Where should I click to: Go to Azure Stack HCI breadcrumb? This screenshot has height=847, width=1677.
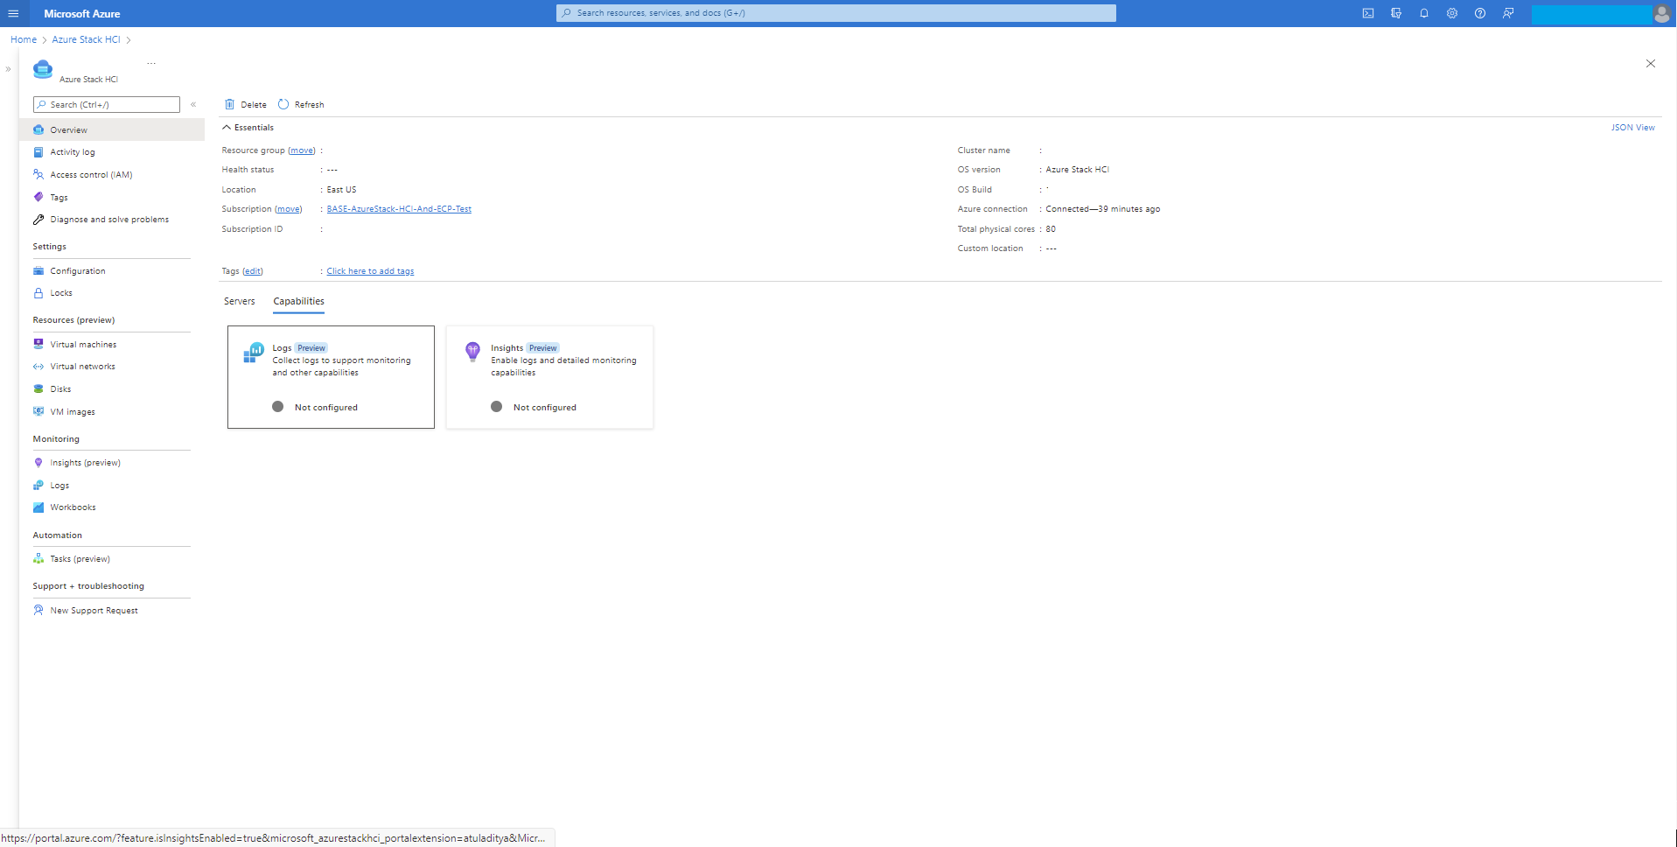click(86, 39)
